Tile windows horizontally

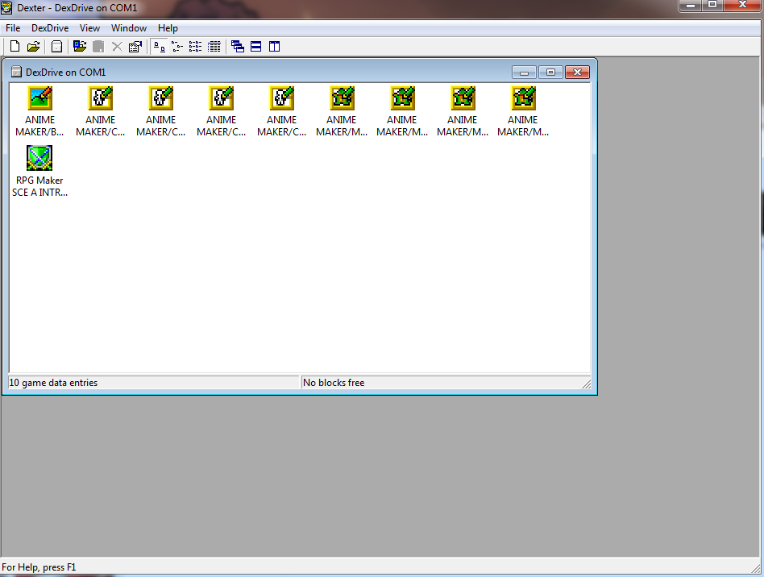pos(255,47)
